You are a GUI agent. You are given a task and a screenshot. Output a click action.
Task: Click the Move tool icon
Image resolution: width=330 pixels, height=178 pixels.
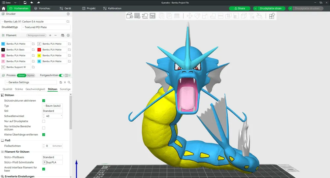[189, 16]
